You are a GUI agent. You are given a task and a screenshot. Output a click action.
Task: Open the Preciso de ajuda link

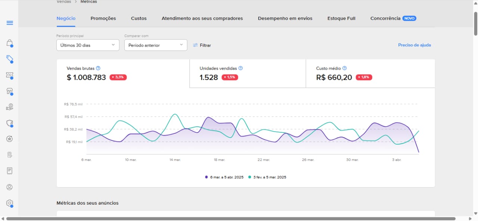tap(414, 45)
